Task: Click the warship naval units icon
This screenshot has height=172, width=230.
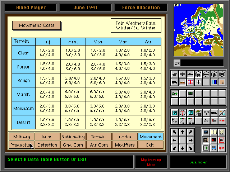Action: coord(190,74)
